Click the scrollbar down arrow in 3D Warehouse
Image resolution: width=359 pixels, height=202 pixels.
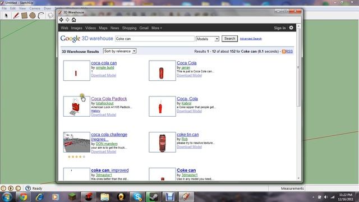(x=298, y=178)
